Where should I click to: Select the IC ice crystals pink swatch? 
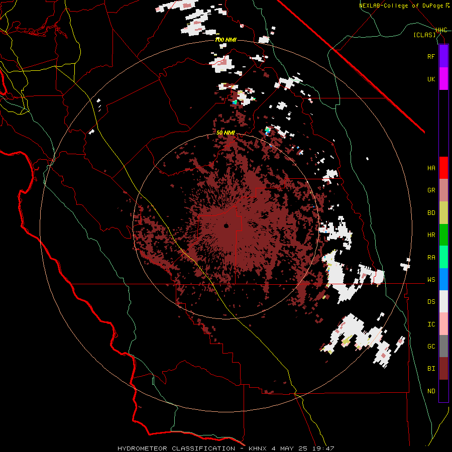(x=443, y=324)
